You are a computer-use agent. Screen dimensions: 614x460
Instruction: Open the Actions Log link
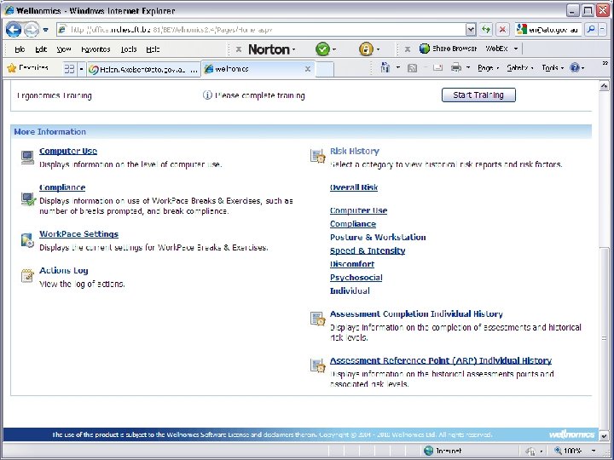64,270
